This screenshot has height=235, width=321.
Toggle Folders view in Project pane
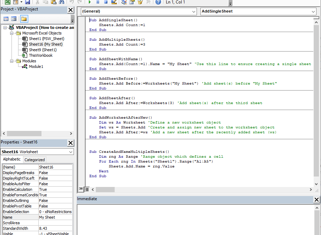[24, 19]
